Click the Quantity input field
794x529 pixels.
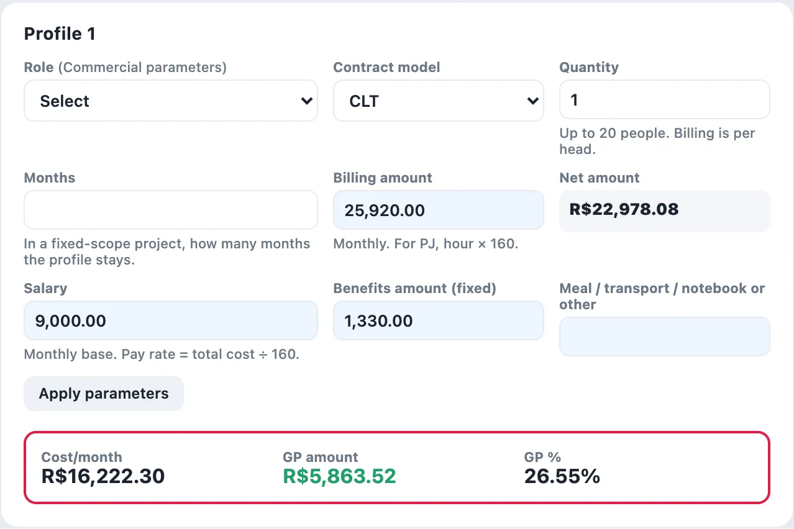(x=665, y=99)
